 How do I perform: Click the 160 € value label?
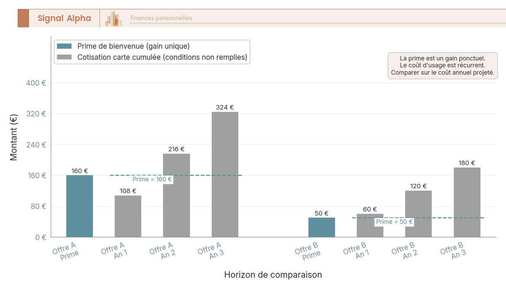click(80, 171)
